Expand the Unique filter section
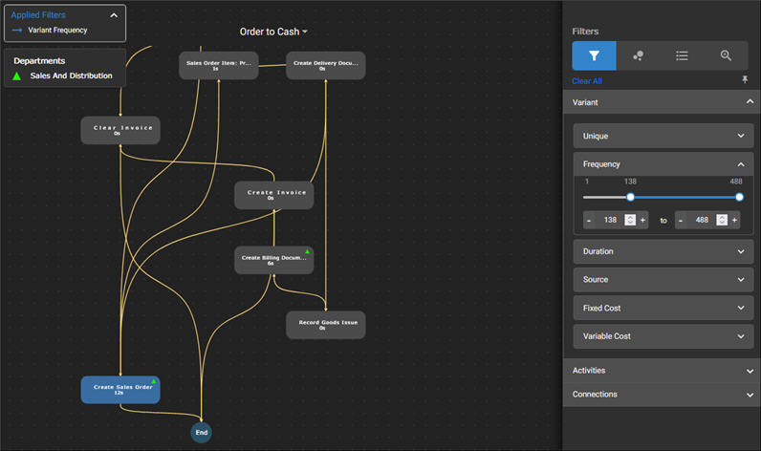 tap(662, 136)
